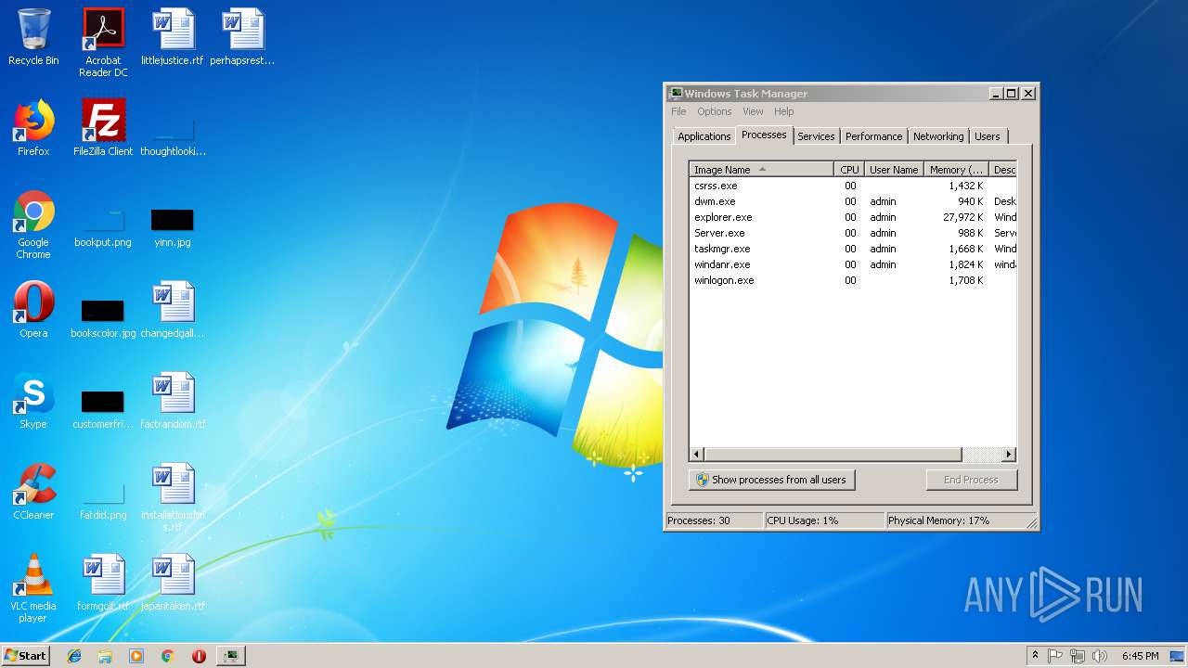Open the Options menu in Task Manager
Viewport: 1188px width, 668px height.
click(x=715, y=111)
